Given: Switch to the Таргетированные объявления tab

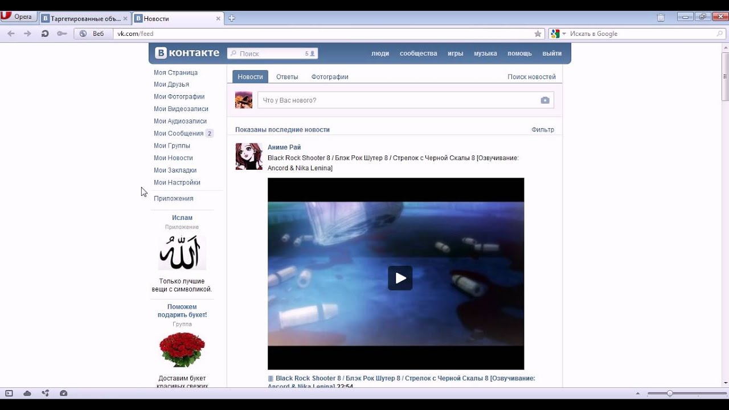Looking at the screenshot, I should tap(84, 18).
